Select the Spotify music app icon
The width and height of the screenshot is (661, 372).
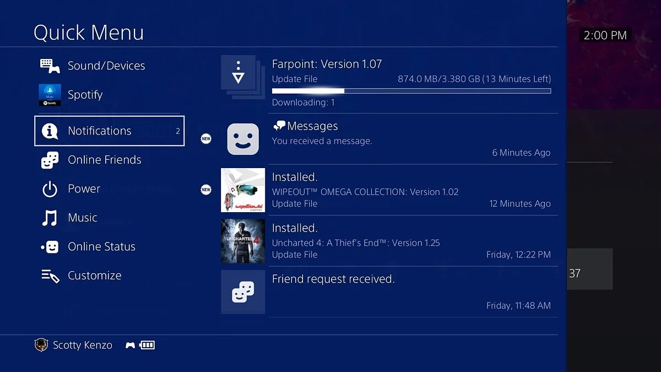[50, 95]
